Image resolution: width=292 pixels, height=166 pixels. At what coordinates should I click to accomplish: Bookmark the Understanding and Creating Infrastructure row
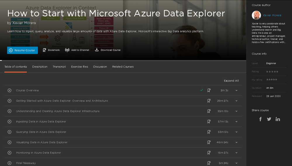(209, 111)
